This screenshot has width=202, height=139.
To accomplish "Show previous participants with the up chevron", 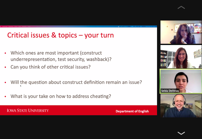I will [x=181, y=7].
